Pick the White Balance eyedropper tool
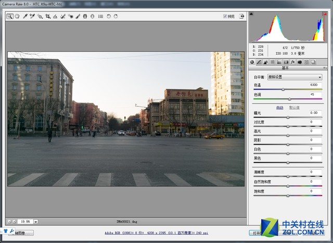Viewport: 333px width, 243px height. pyautogui.click(x=24, y=16)
